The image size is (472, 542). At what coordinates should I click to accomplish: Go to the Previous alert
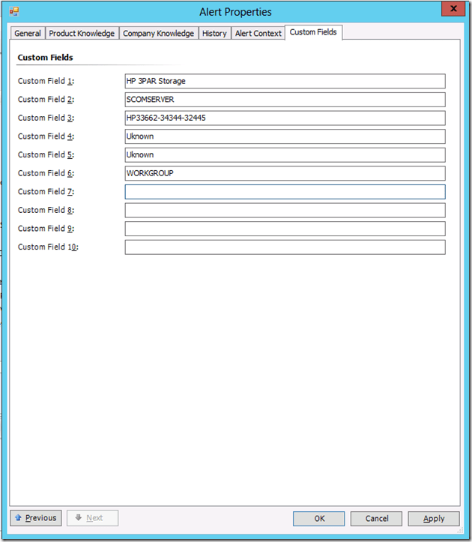pyautogui.click(x=36, y=518)
